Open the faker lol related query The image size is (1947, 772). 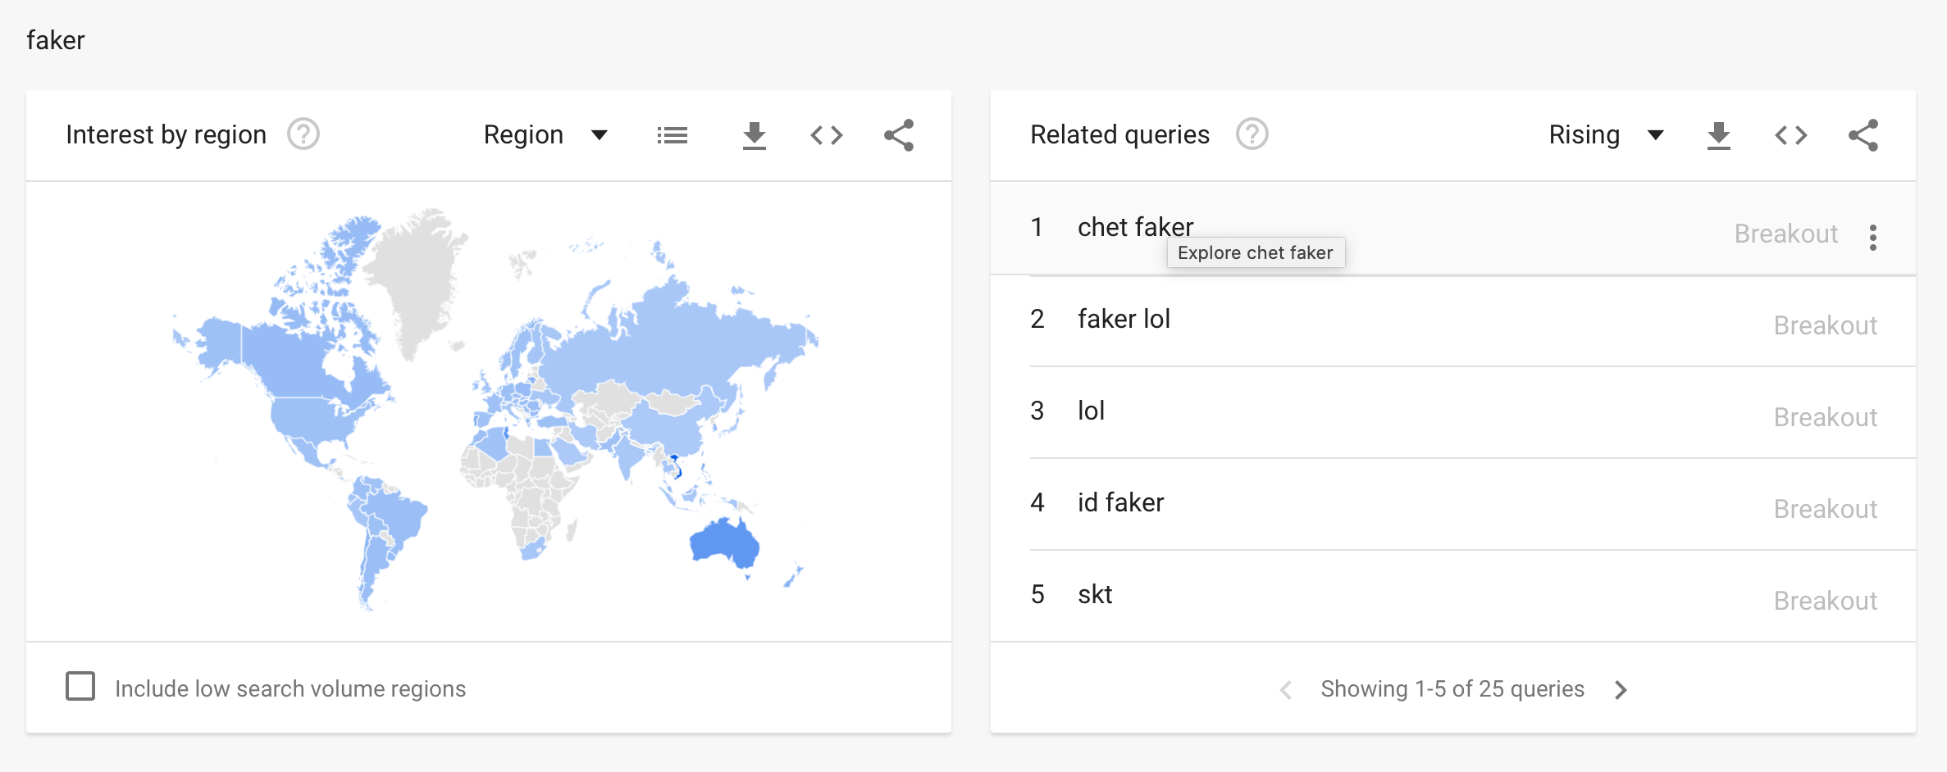tap(1124, 319)
